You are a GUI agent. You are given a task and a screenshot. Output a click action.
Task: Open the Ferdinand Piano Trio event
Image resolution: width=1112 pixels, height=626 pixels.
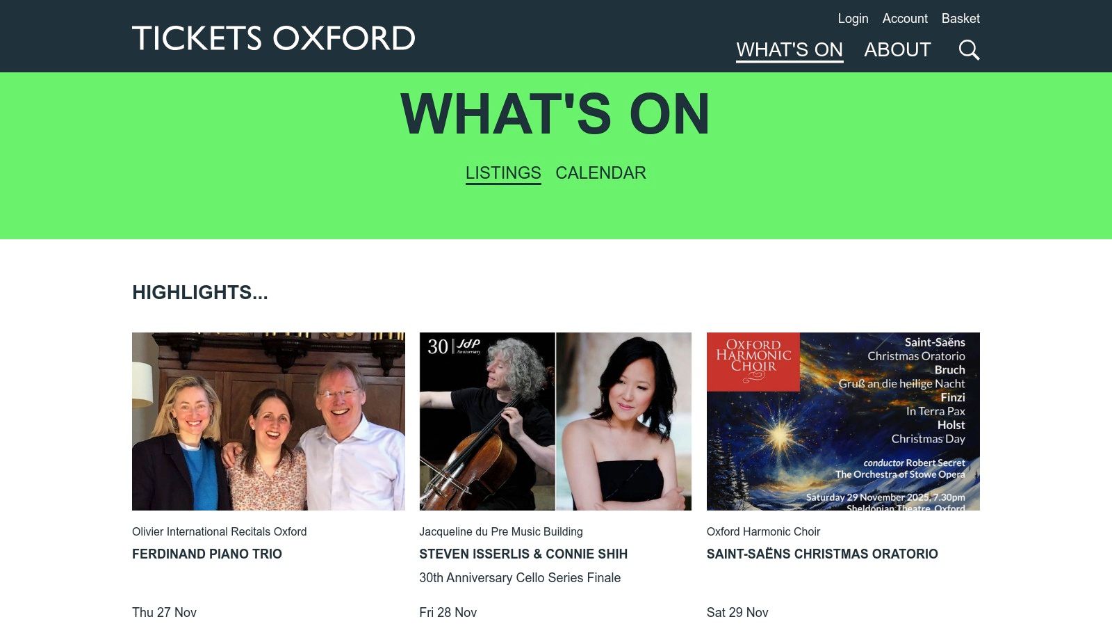206,554
